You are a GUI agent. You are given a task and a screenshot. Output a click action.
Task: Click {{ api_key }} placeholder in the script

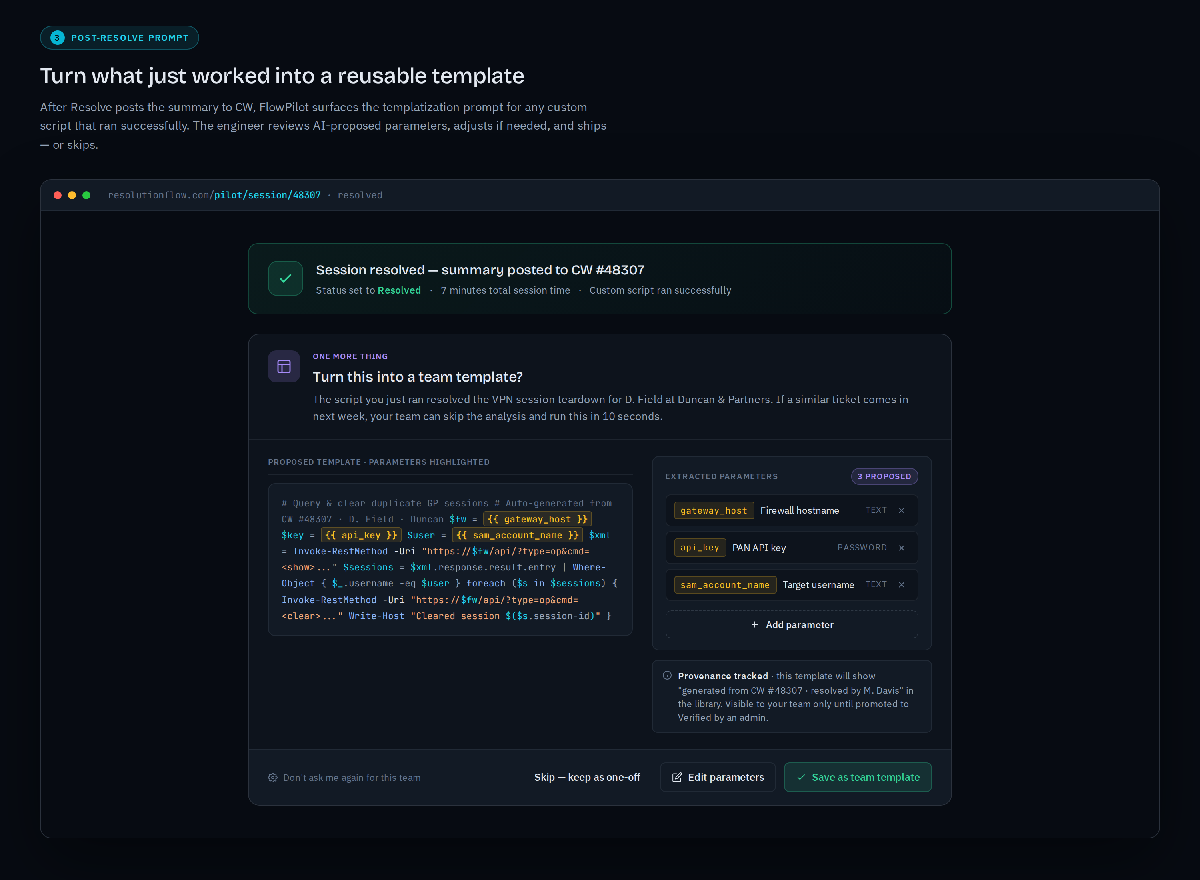(361, 535)
